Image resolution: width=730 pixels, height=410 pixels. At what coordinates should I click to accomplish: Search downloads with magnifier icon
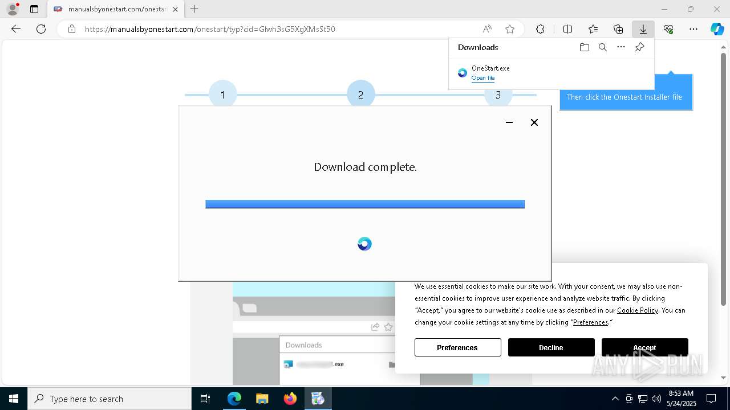[x=603, y=47]
